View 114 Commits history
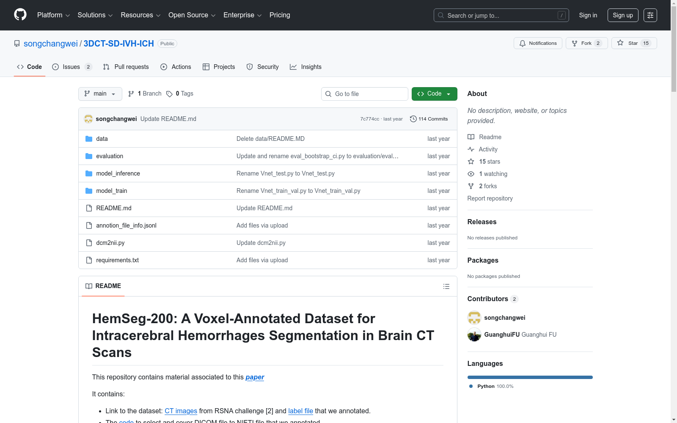This screenshot has width=677, height=423. [429, 119]
